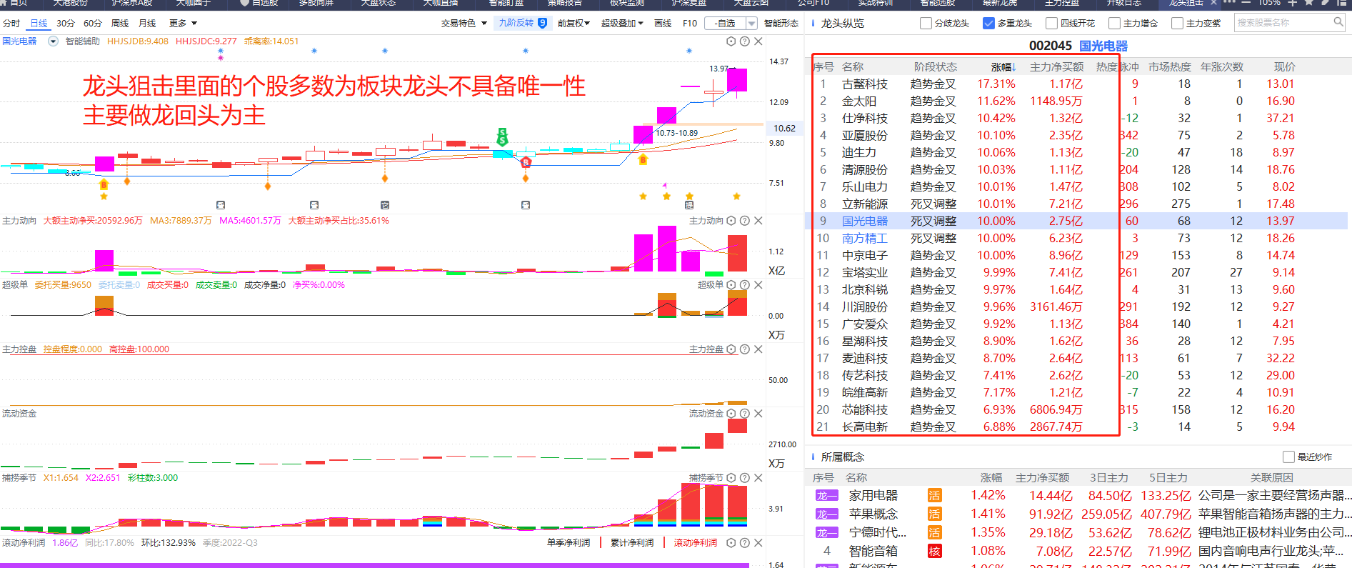Click the 国光电器 title link

(x=1103, y=46)
